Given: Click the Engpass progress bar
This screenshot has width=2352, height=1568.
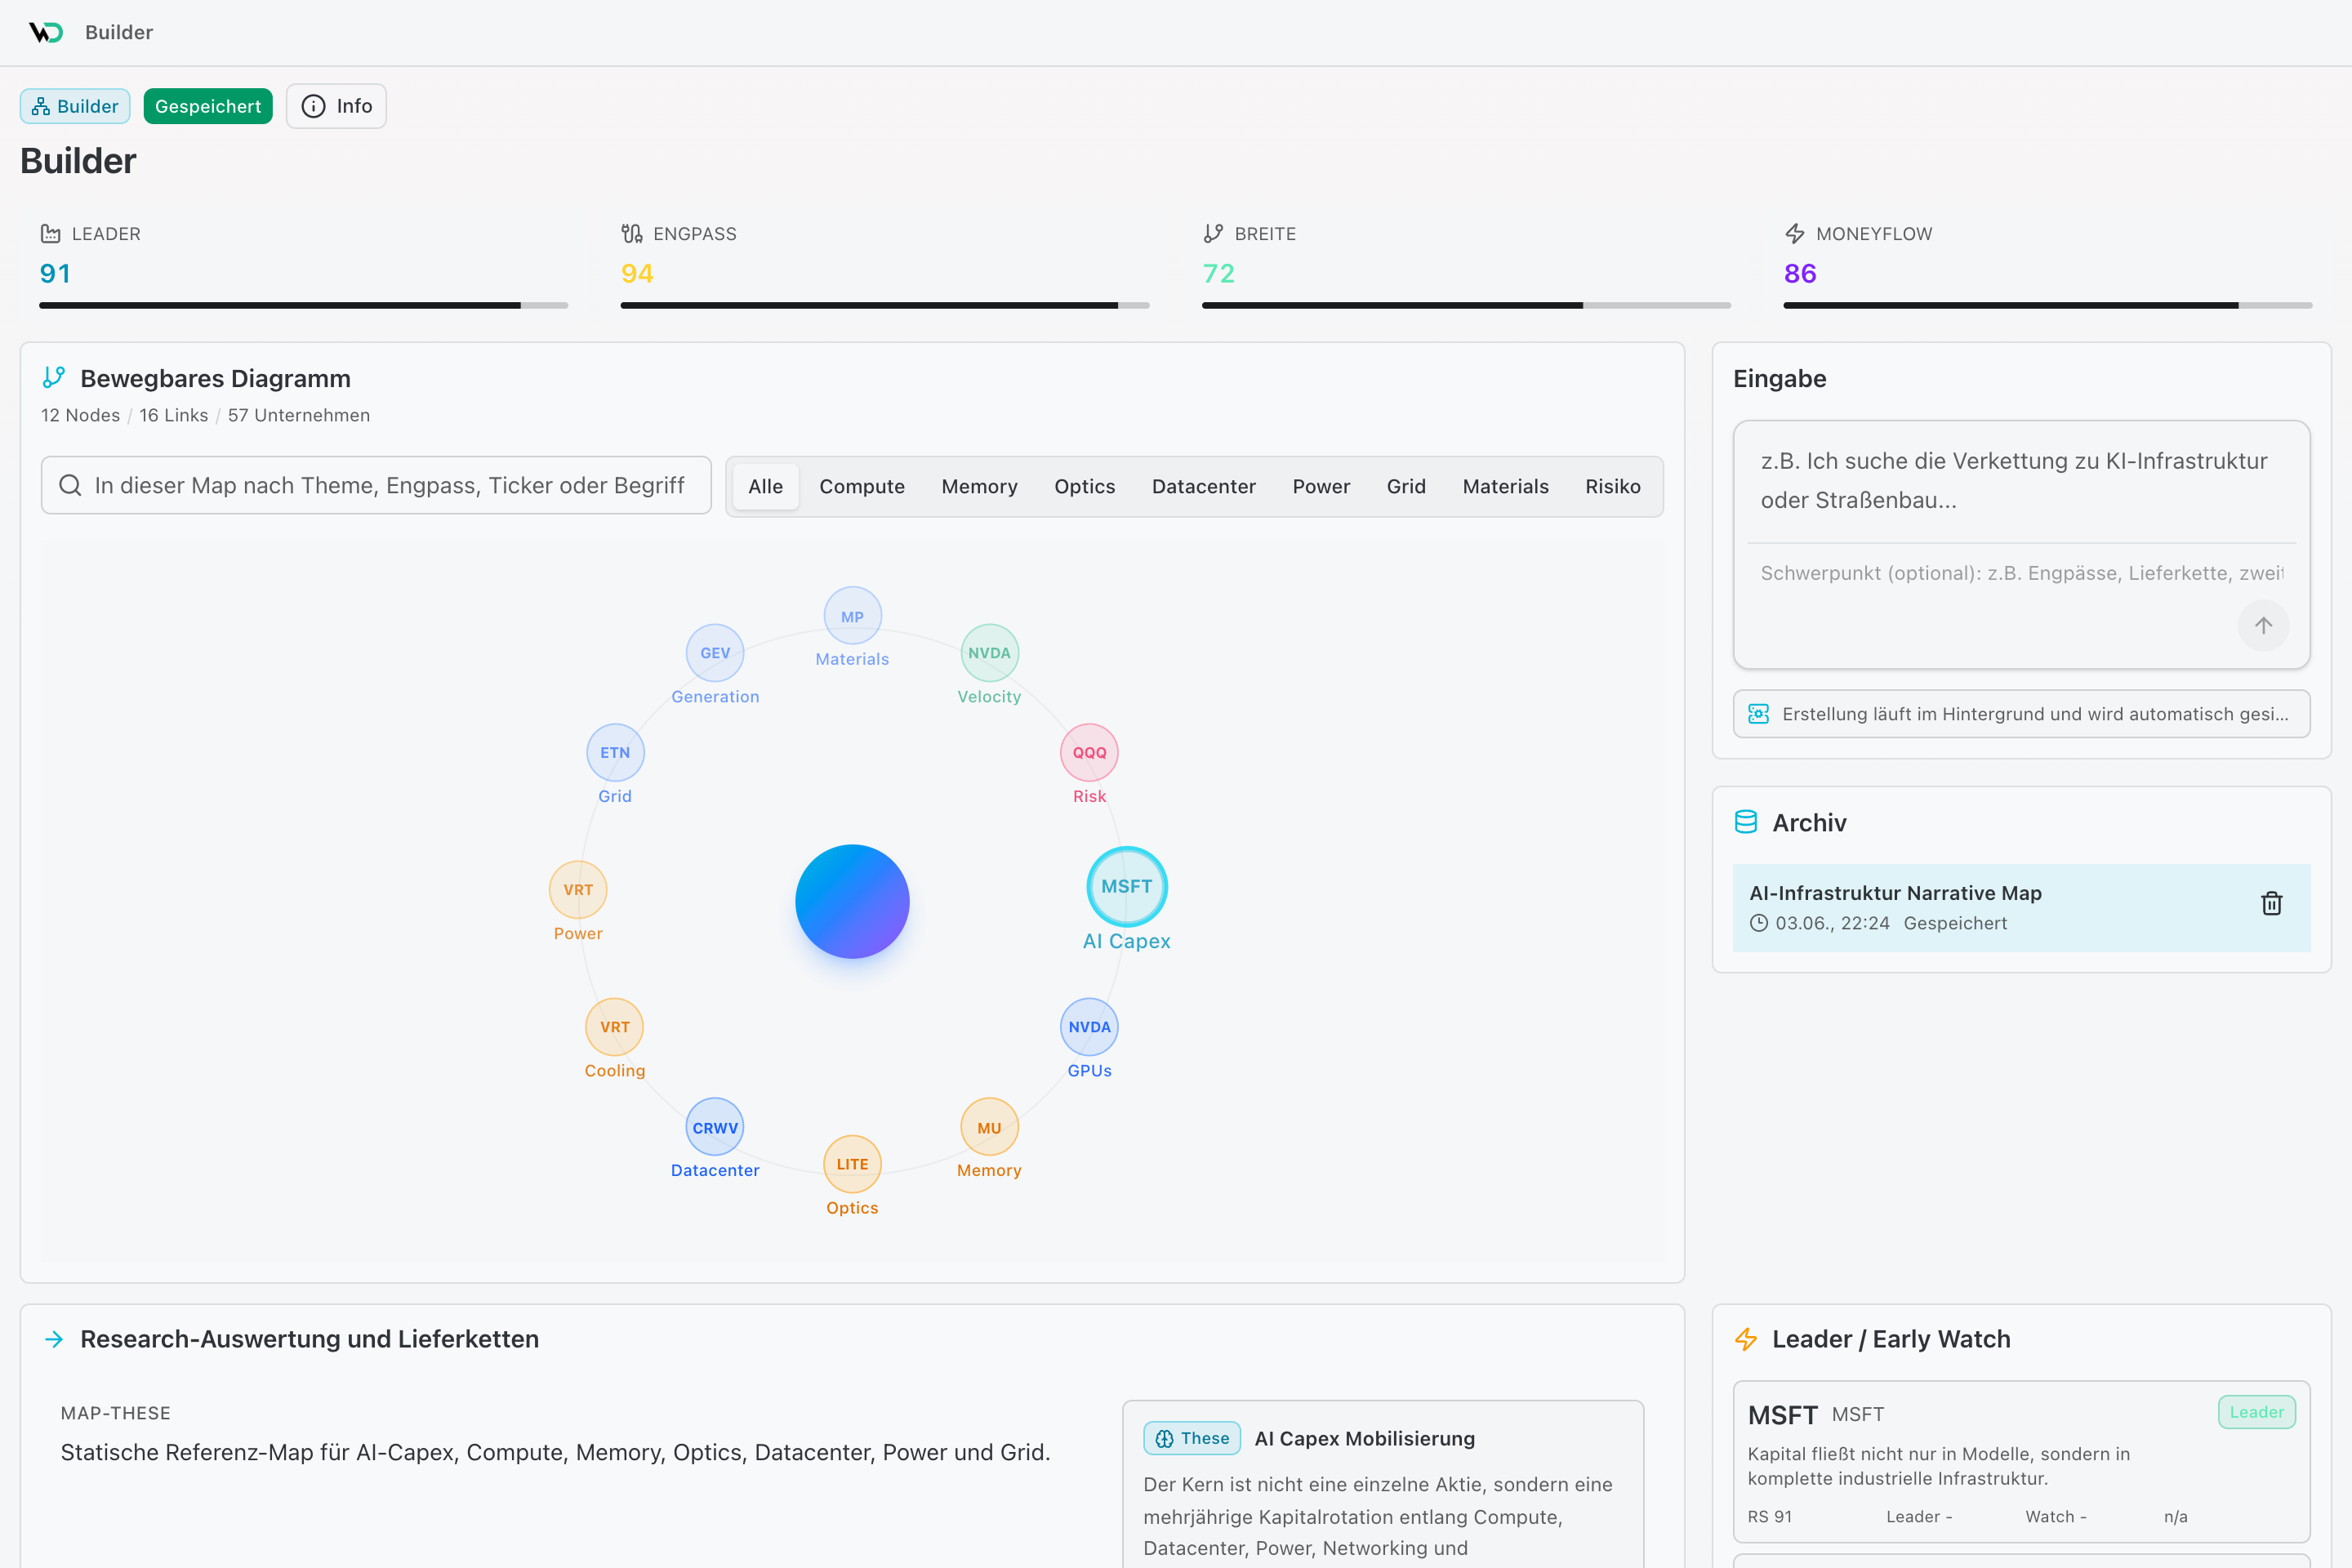Looking at the screenshot, I should 885,305.
